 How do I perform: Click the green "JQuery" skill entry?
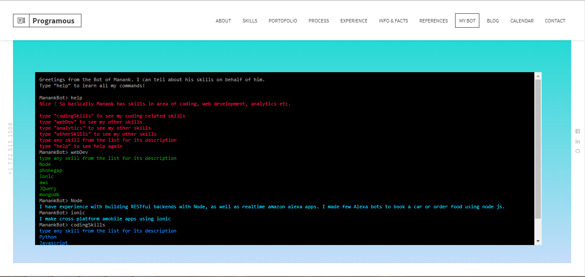click(x=48, y=188)
